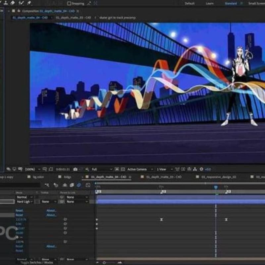
Task: Select the Puppet Pin tool in top toolbar
Action: coord(29,3)
